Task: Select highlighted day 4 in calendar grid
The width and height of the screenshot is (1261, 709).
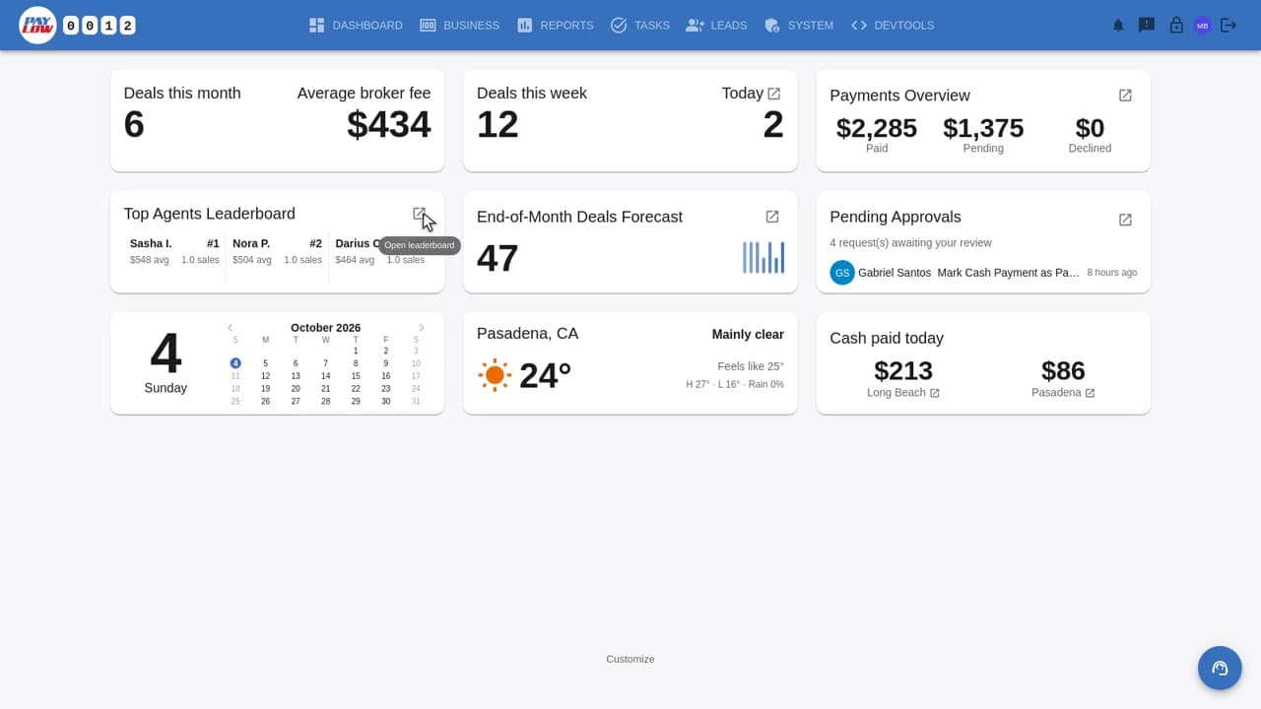Action: pos(235,363)
